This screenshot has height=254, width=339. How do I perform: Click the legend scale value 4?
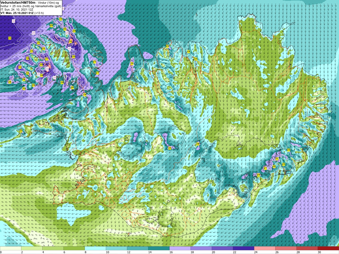(x=44, y=252)
